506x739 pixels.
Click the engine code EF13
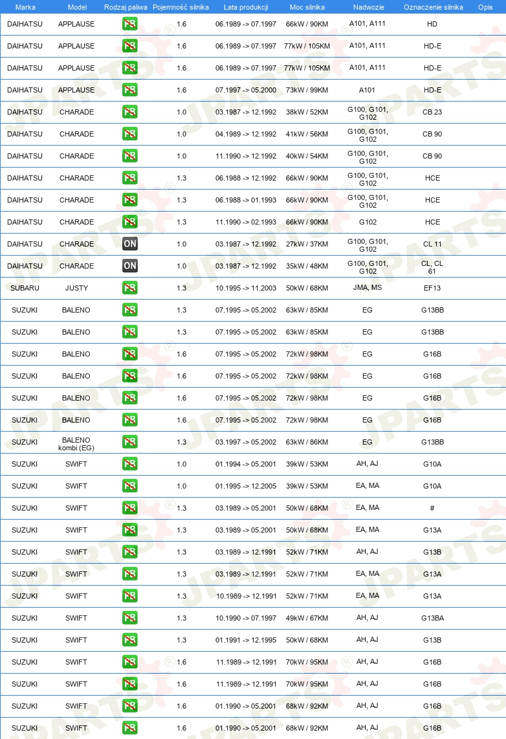432,288
